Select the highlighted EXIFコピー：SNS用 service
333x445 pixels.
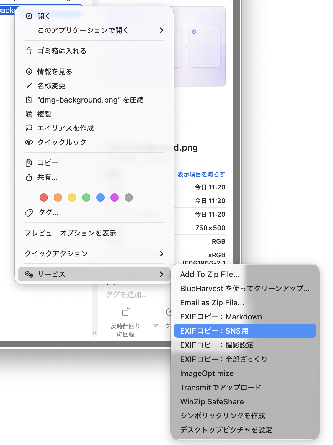[x=245, y=331]
